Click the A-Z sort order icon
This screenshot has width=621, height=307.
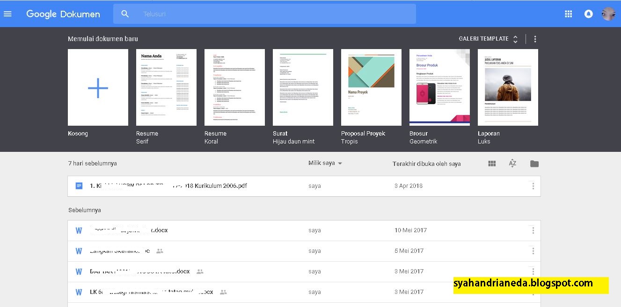[x=512, y=163]
